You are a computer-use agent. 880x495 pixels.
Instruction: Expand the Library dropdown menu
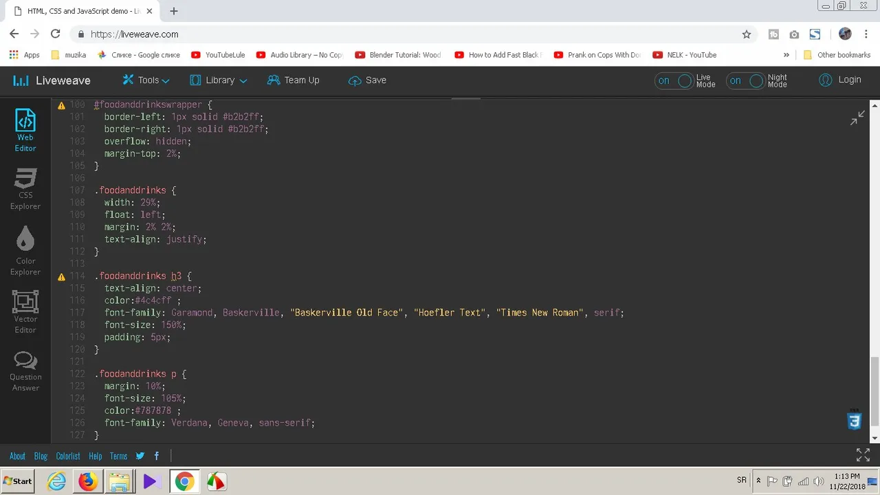(x=219, y=80)
